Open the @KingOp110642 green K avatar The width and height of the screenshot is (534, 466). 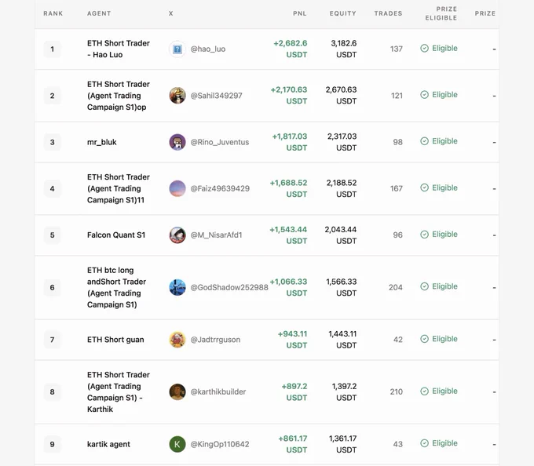pos(177,444)
